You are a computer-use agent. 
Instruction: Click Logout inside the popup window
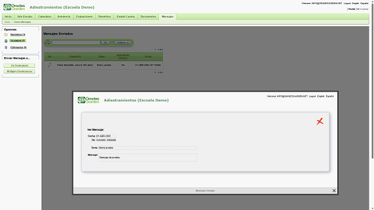coord(312,96)
